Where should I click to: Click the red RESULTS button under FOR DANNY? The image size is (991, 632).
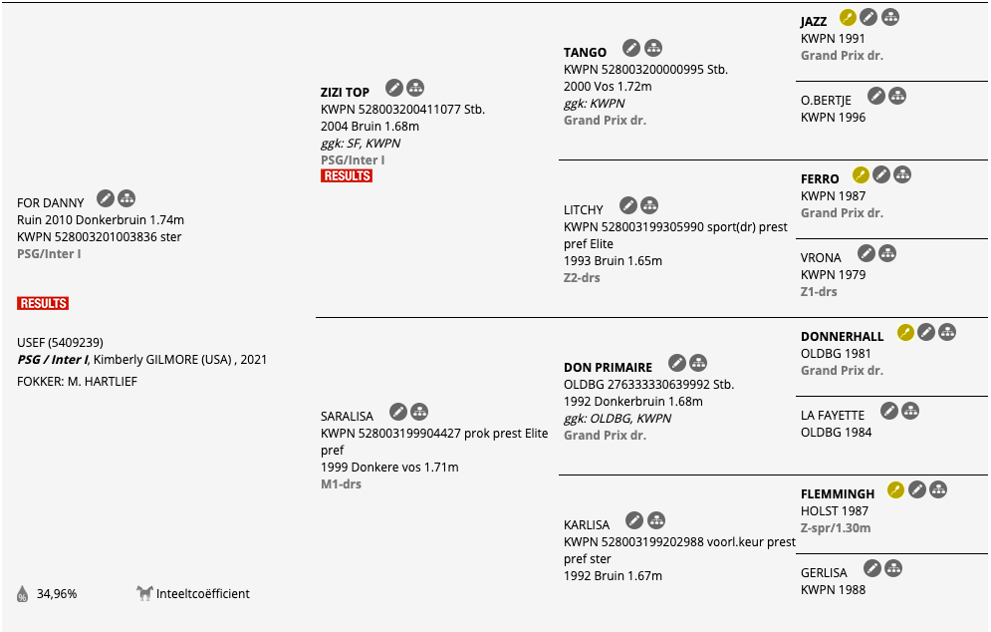(43, 304)
